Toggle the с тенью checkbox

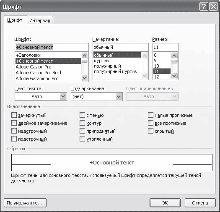pos(82,115)
